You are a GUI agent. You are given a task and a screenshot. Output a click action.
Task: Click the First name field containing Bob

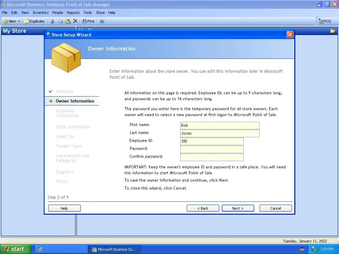click(x=220, y=125)
